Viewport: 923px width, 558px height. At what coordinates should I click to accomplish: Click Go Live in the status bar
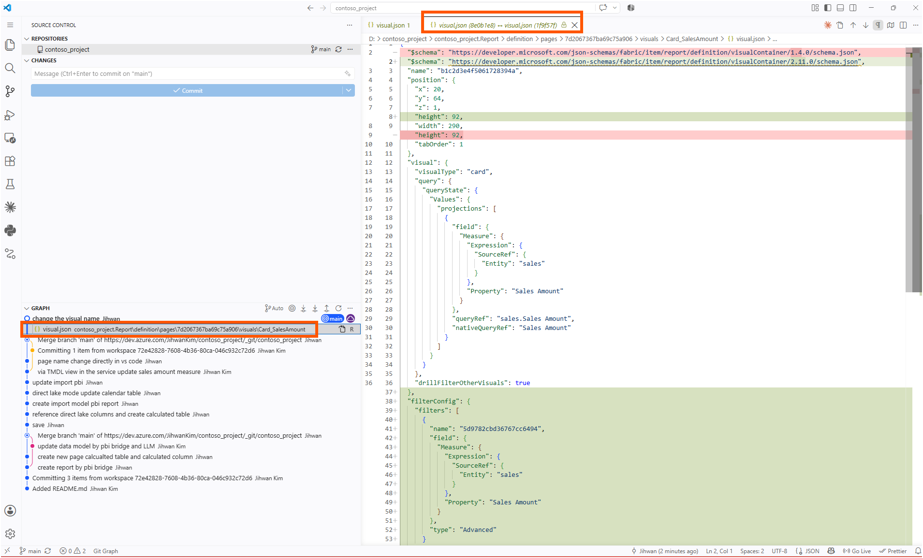tap(857, 551)
